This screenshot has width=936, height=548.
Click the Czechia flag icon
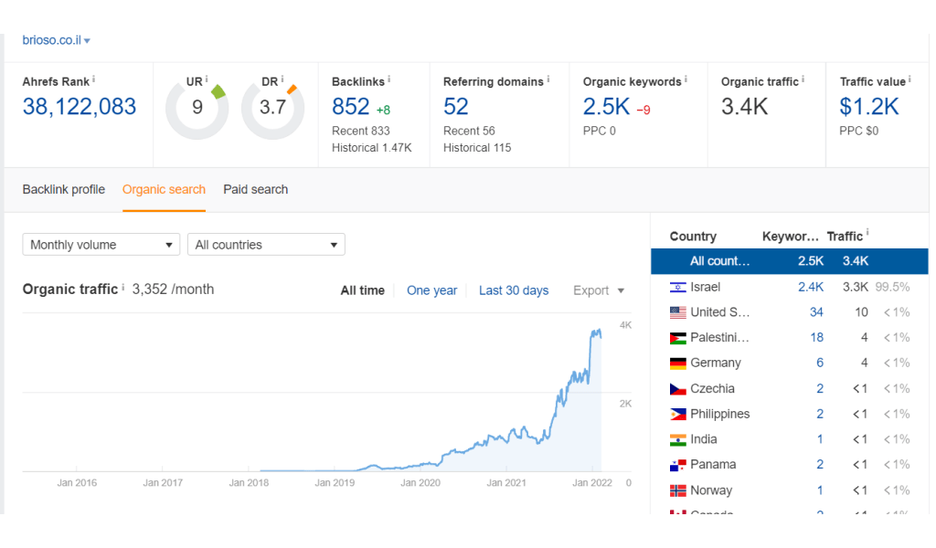pos(677,389)
